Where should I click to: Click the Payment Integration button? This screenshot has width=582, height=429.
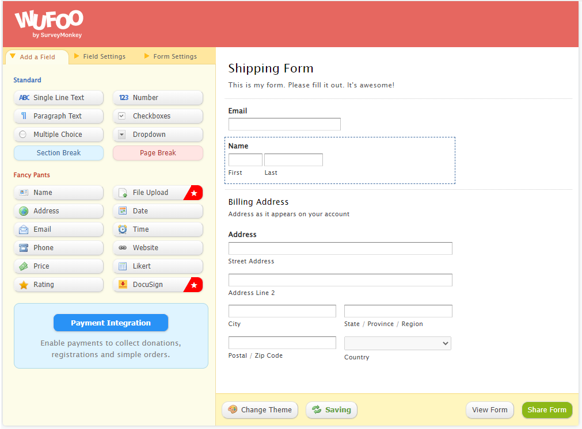(111, 323)
